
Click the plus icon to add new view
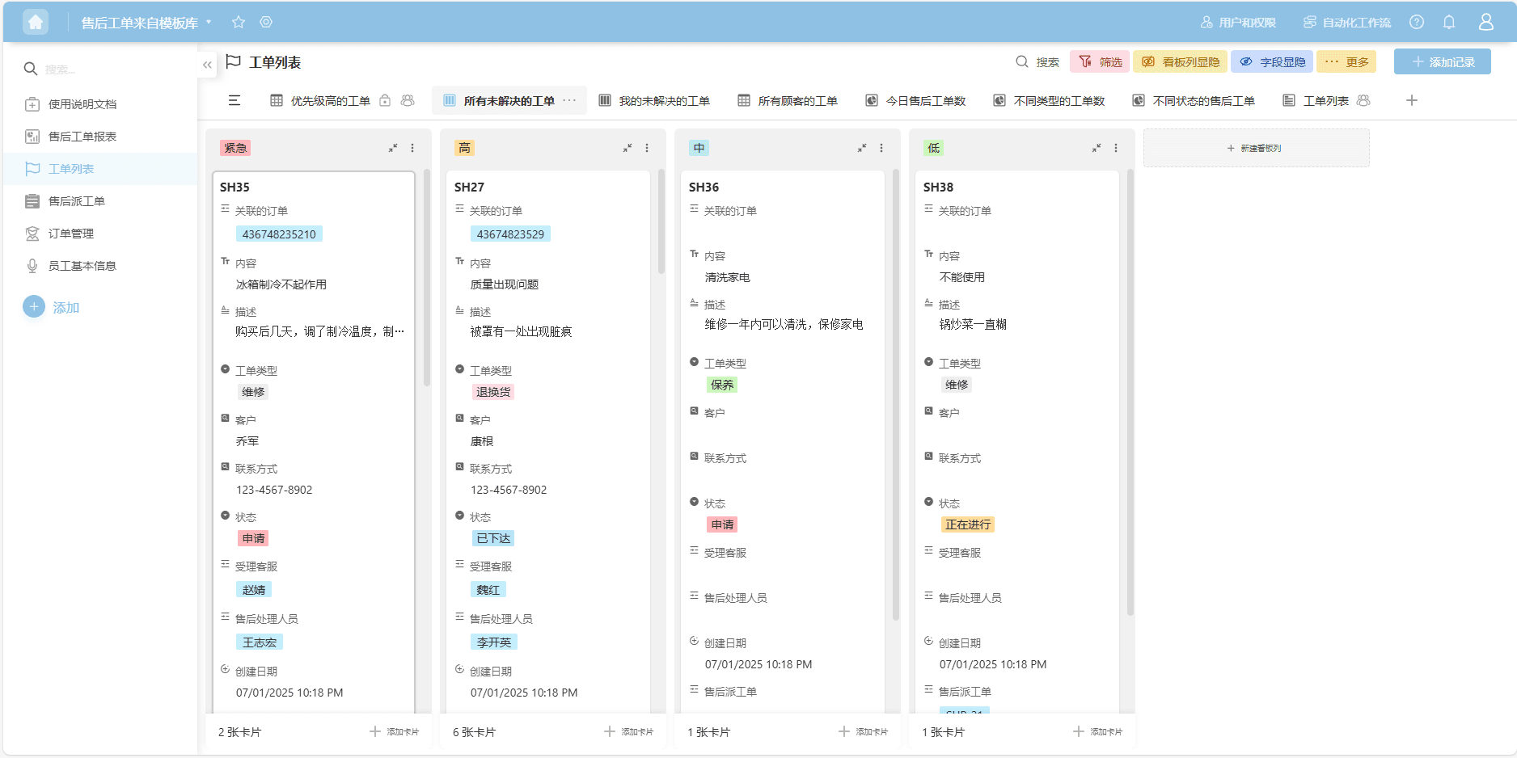tap(1412, 100)
